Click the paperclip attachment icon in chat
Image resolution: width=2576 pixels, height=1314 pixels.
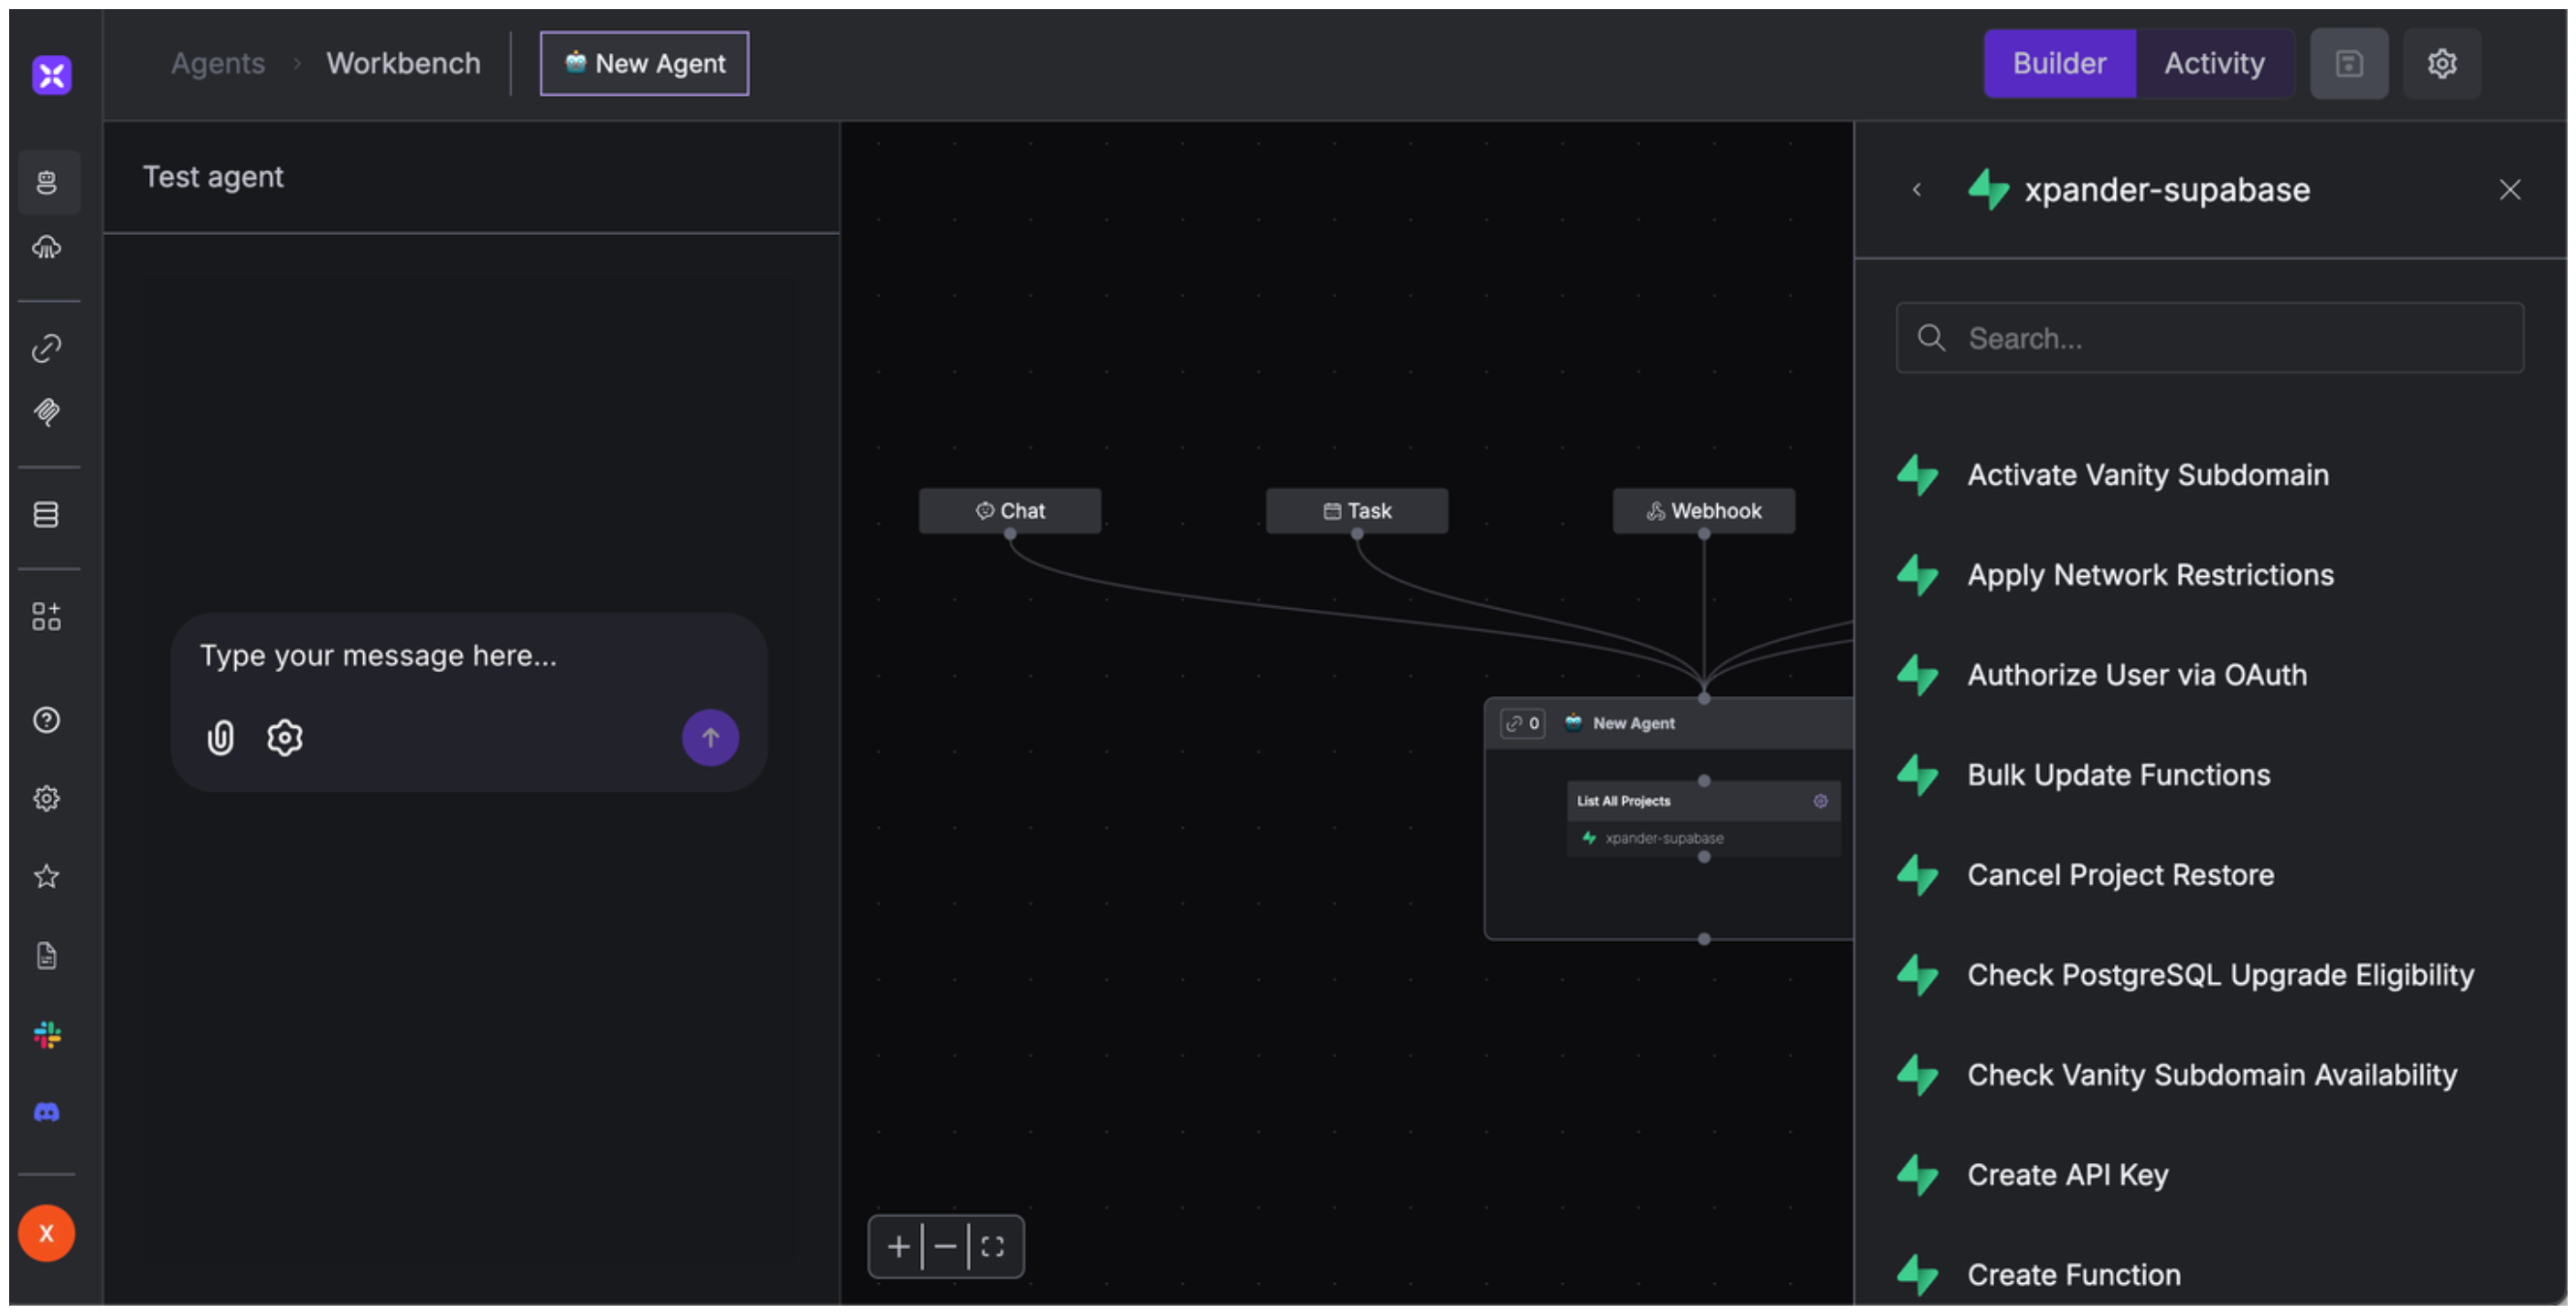220,737
